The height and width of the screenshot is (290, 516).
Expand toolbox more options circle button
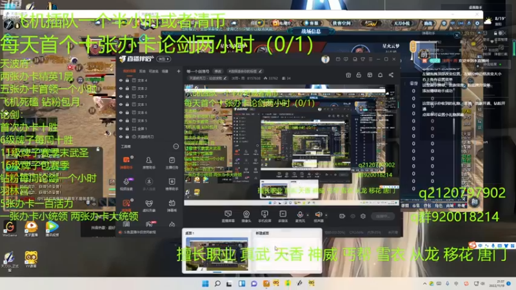point(176,146)
